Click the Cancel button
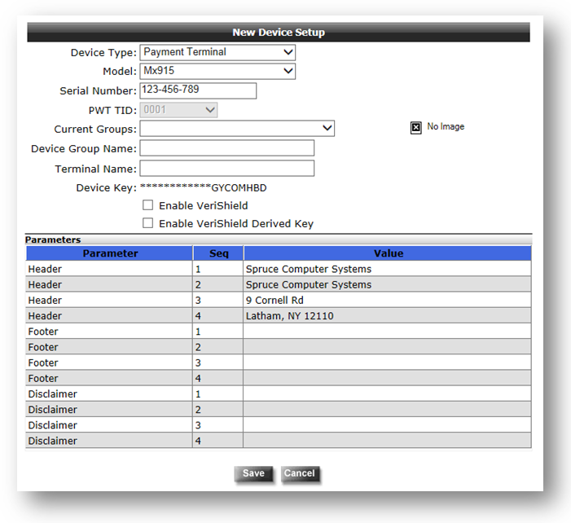 point(299,473)
